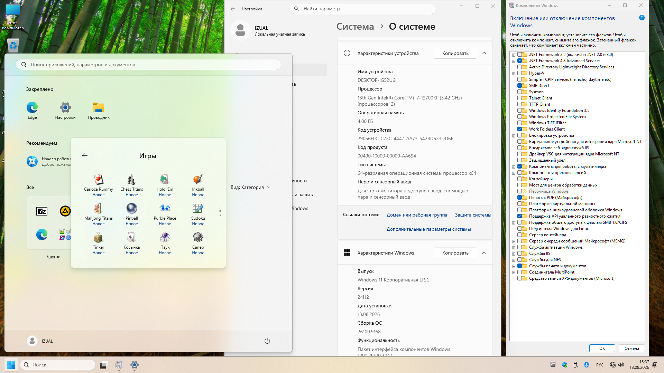Open volume control in system tray
Screen dimensions: 664x373
(621, 365)
